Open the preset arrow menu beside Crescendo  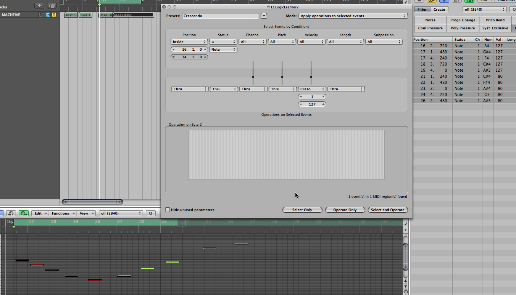tap(264, 16)
